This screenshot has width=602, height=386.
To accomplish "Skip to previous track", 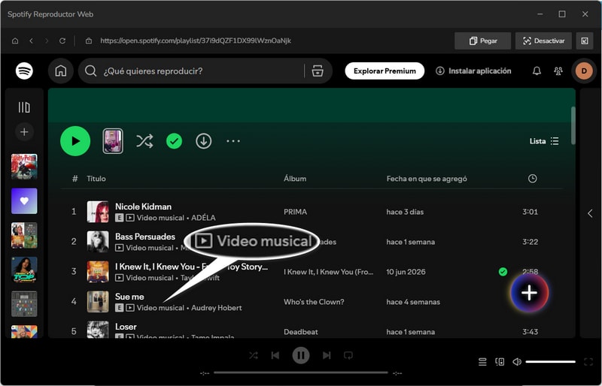I will pos(275,356).
